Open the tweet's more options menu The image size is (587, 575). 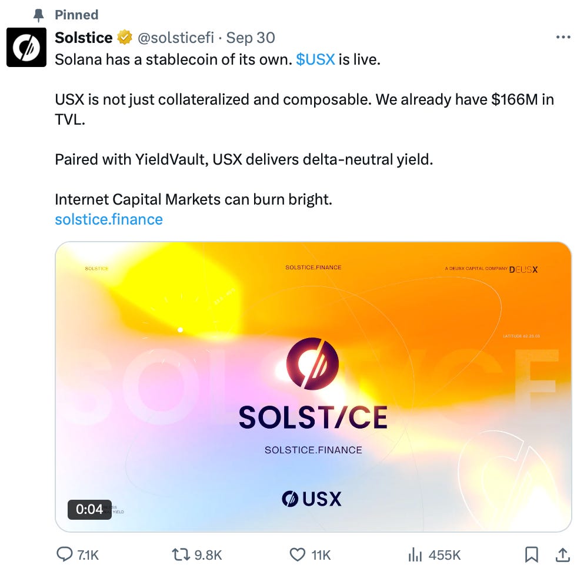563,38
